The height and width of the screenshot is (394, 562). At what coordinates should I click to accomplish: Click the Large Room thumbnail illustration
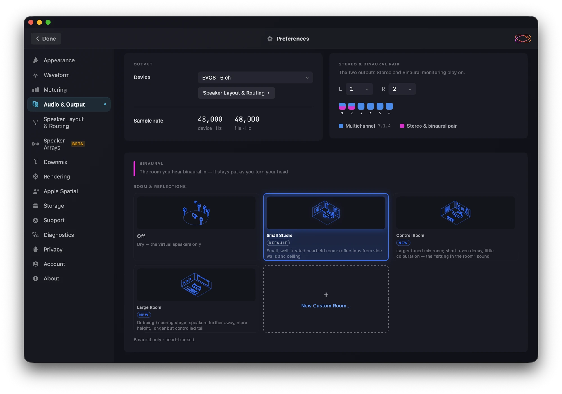[x=196, y=285]
